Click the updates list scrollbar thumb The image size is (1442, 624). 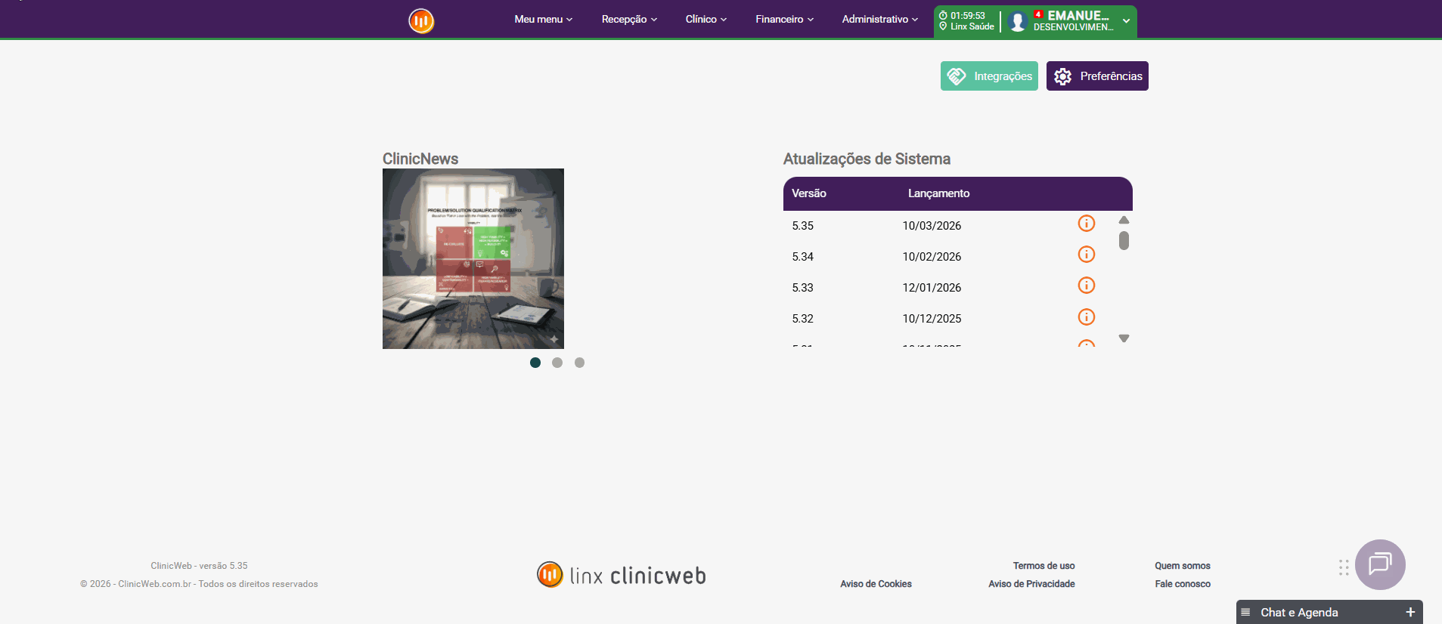(x=1124, y=240)
